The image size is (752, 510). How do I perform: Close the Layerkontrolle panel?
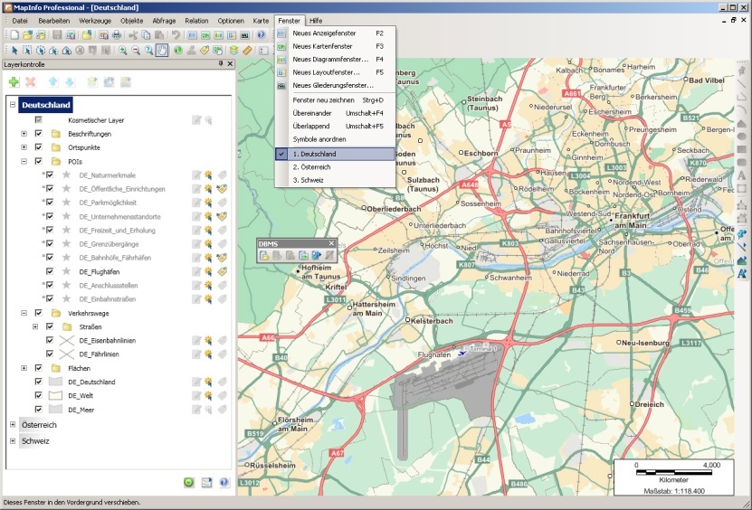[x=230, y=63]
